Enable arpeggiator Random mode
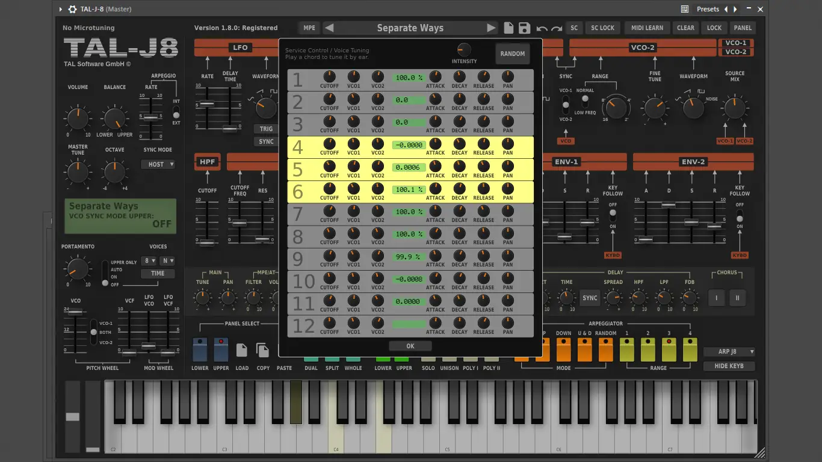Image resolution: width=822 pixels, height=462 pixels. (606, 350)
